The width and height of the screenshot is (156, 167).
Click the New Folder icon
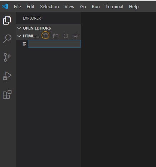click(56, 36)
